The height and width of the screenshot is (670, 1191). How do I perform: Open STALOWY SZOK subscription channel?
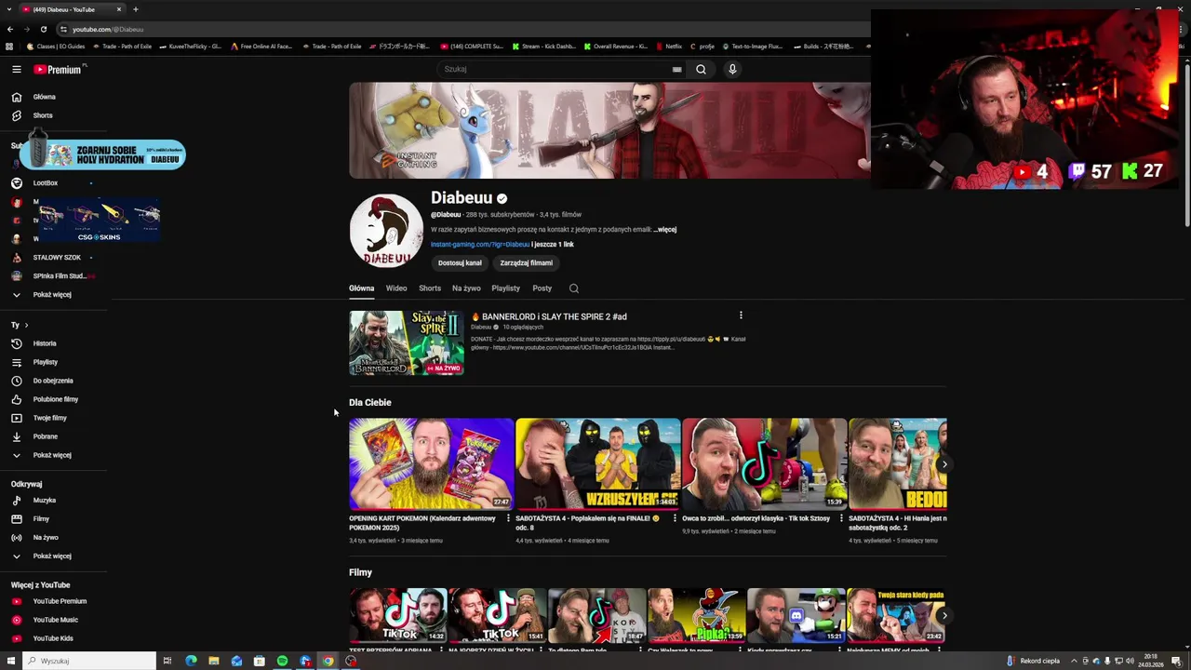click(x=57, y=258)
